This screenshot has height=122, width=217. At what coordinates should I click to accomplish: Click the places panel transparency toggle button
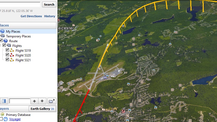4,101
